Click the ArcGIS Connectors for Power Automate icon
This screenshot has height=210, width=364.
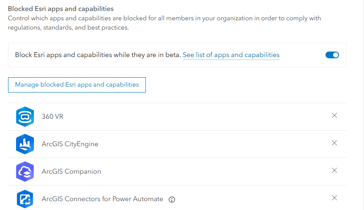[25, 199]
